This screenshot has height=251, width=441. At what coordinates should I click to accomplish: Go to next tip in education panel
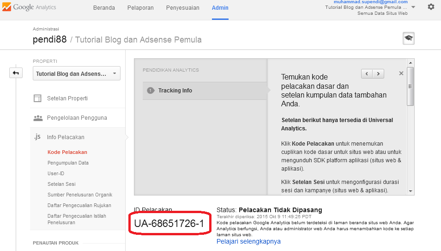378,73
